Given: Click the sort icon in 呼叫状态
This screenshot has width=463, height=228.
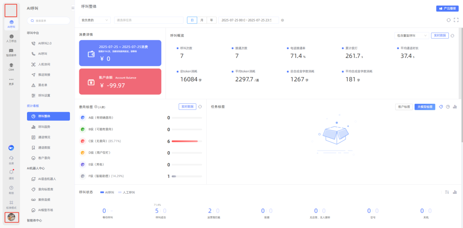Looking at the screenshot, I should point(447,192).
